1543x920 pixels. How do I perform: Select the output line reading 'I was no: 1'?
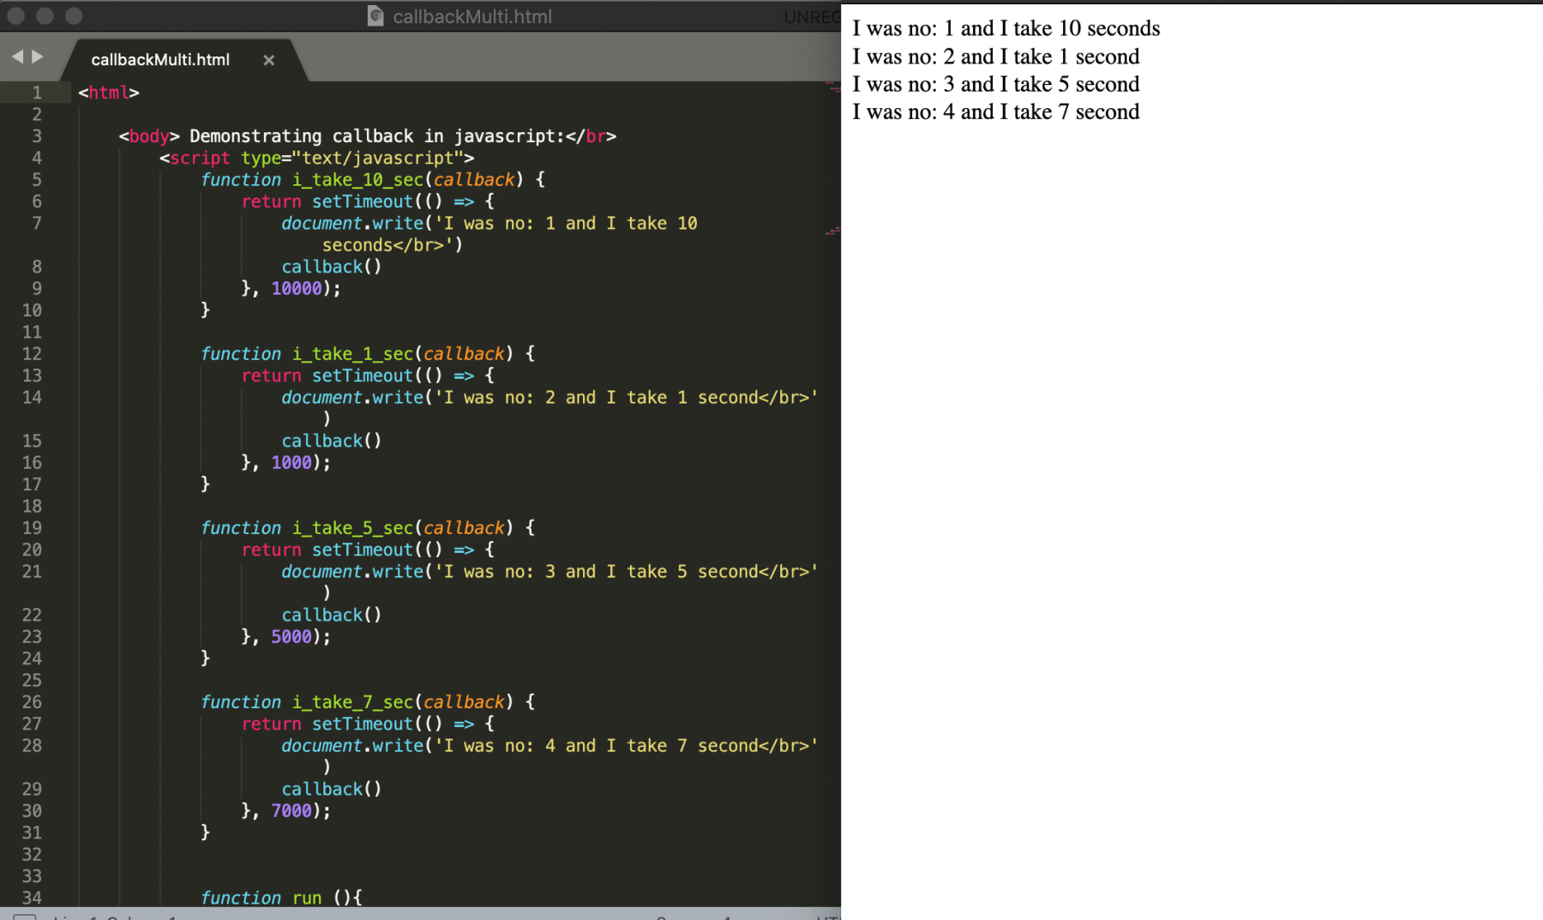(1006, 28)
